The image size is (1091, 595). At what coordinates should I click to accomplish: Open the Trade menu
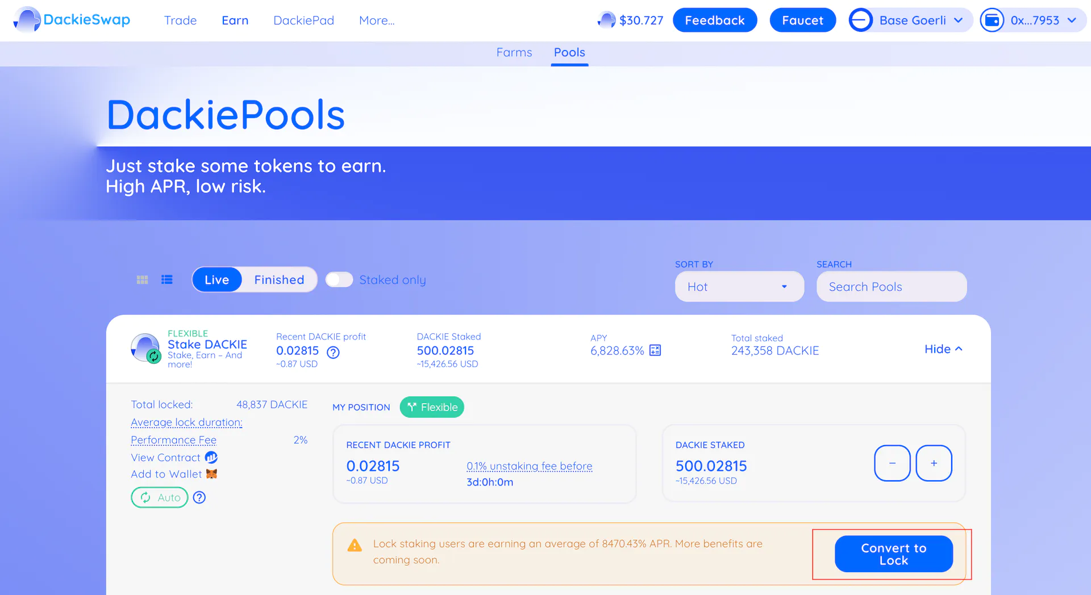(180, 20)
